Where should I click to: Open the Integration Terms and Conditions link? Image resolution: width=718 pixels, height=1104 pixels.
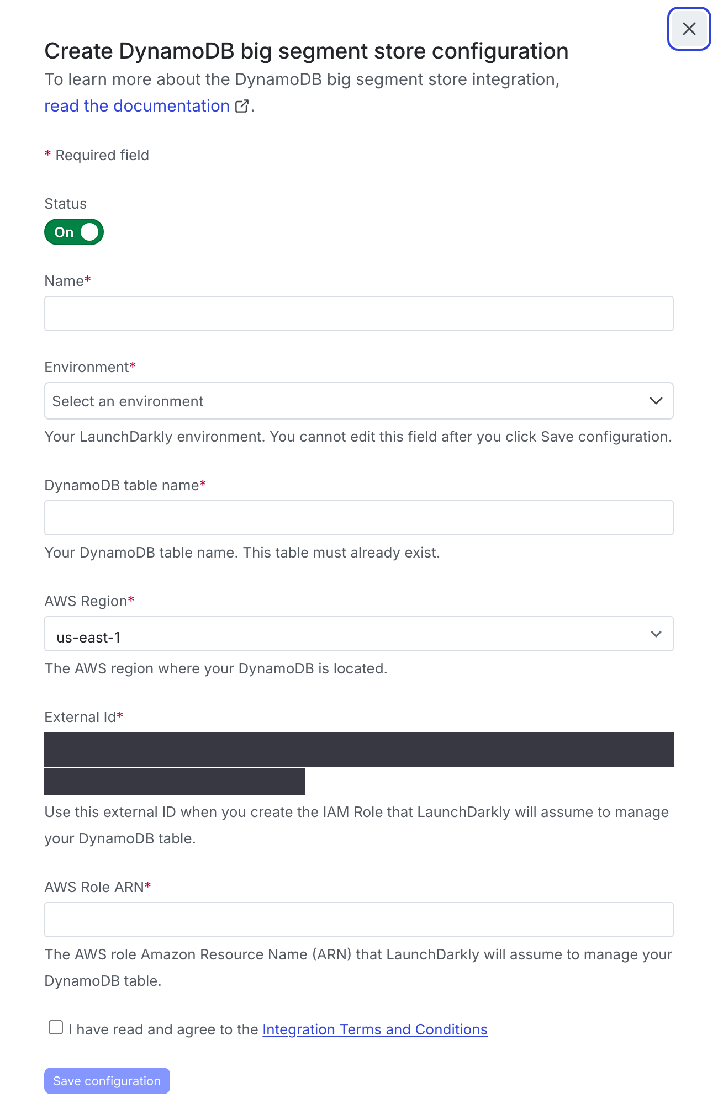point(374,1029)
